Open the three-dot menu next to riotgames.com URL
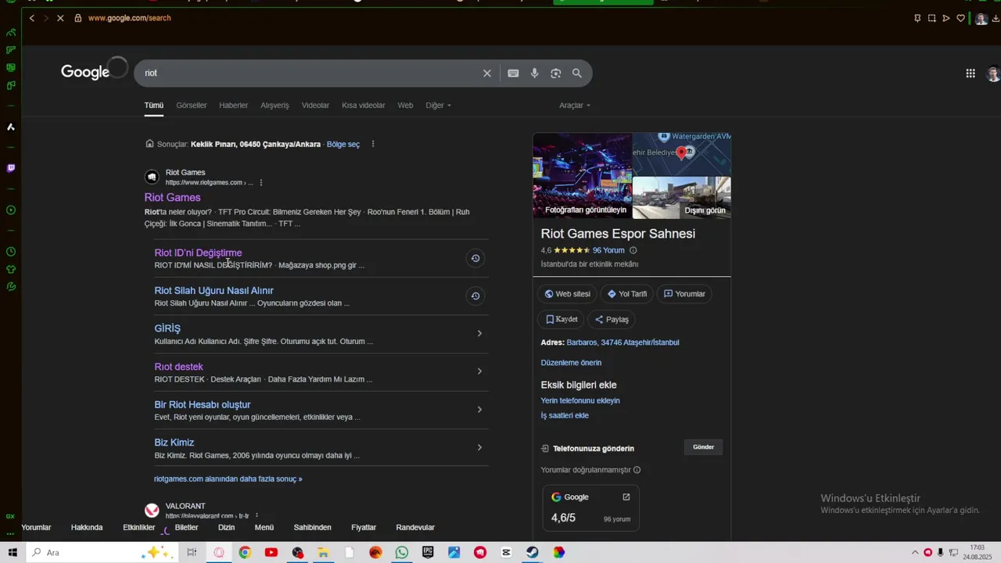This screenshot has width=1001, height=563. coord(261,183)
